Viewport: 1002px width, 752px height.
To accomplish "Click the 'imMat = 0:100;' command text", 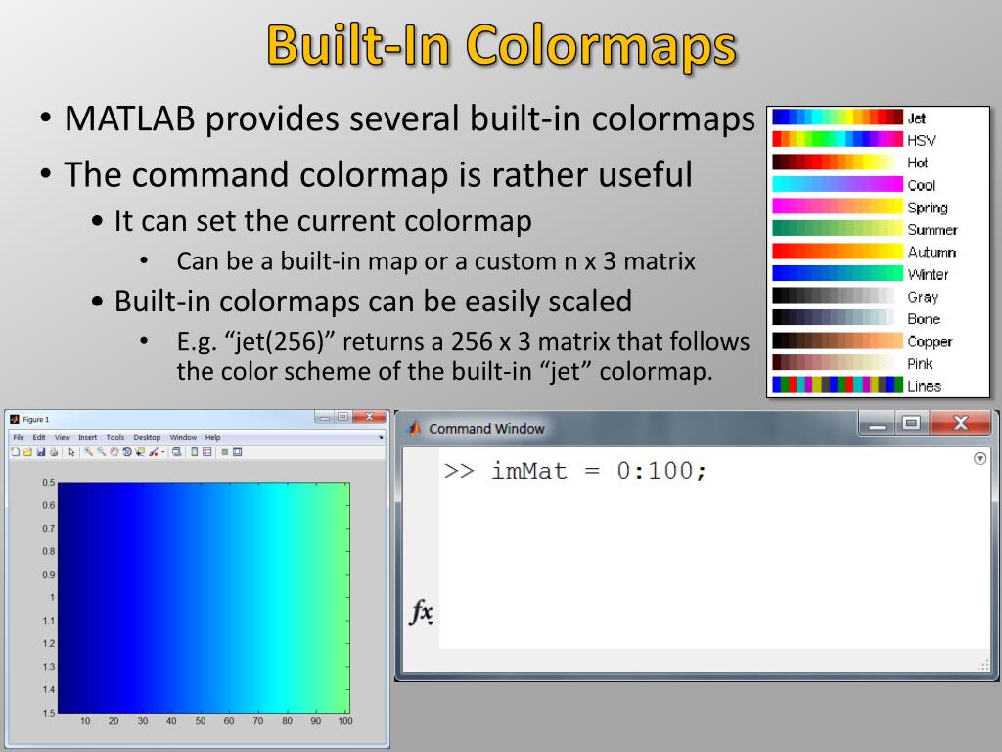I will [x=599, y=471].
